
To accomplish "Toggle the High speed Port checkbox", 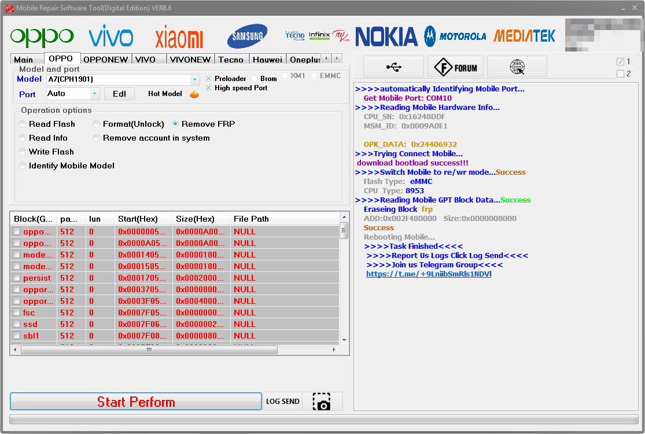I will [x=209, y=88].
